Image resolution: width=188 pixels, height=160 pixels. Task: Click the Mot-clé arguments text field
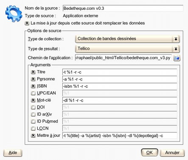point(120,100)
